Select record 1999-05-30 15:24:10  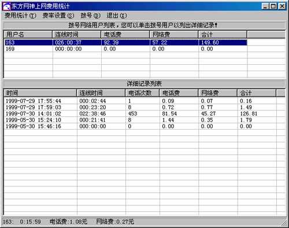click(x=34, y=120)
